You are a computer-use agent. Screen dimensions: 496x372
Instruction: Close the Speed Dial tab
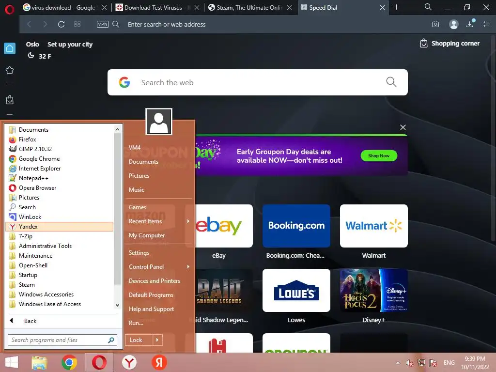point(383,8)
